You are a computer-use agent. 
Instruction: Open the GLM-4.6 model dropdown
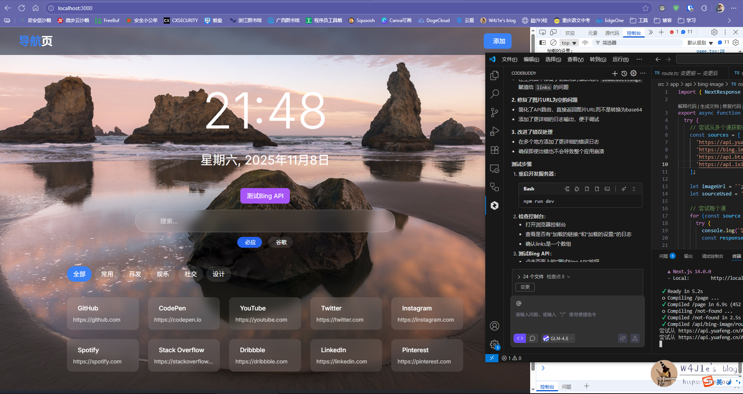(558, 338)
